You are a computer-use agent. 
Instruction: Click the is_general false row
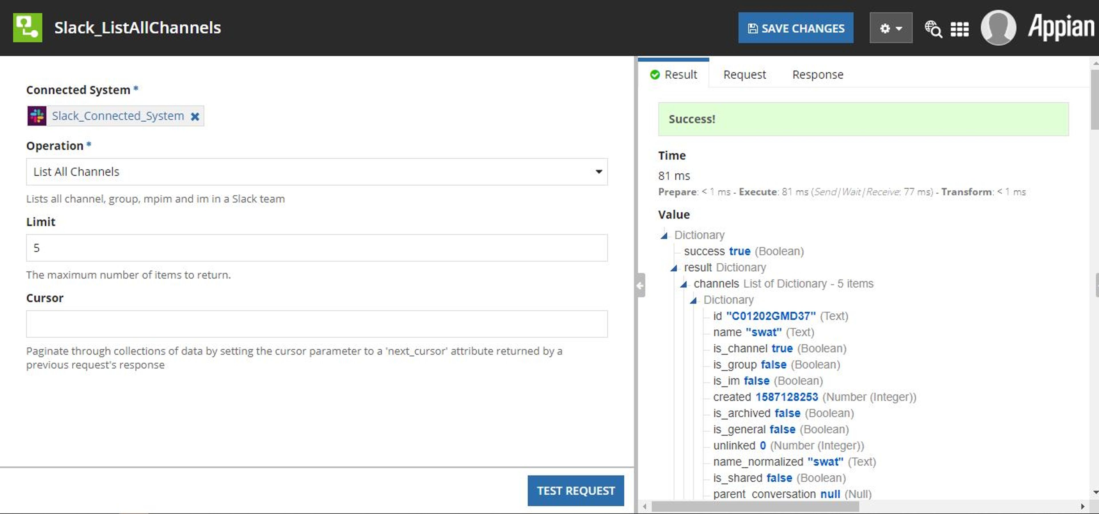(781, 429)
